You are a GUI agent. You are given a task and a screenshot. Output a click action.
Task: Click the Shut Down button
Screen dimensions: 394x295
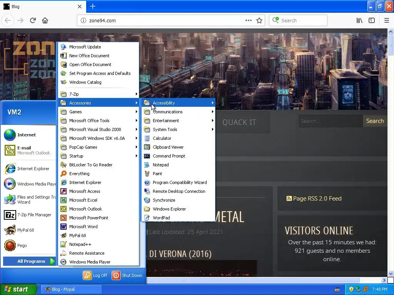tap(127, 275)
